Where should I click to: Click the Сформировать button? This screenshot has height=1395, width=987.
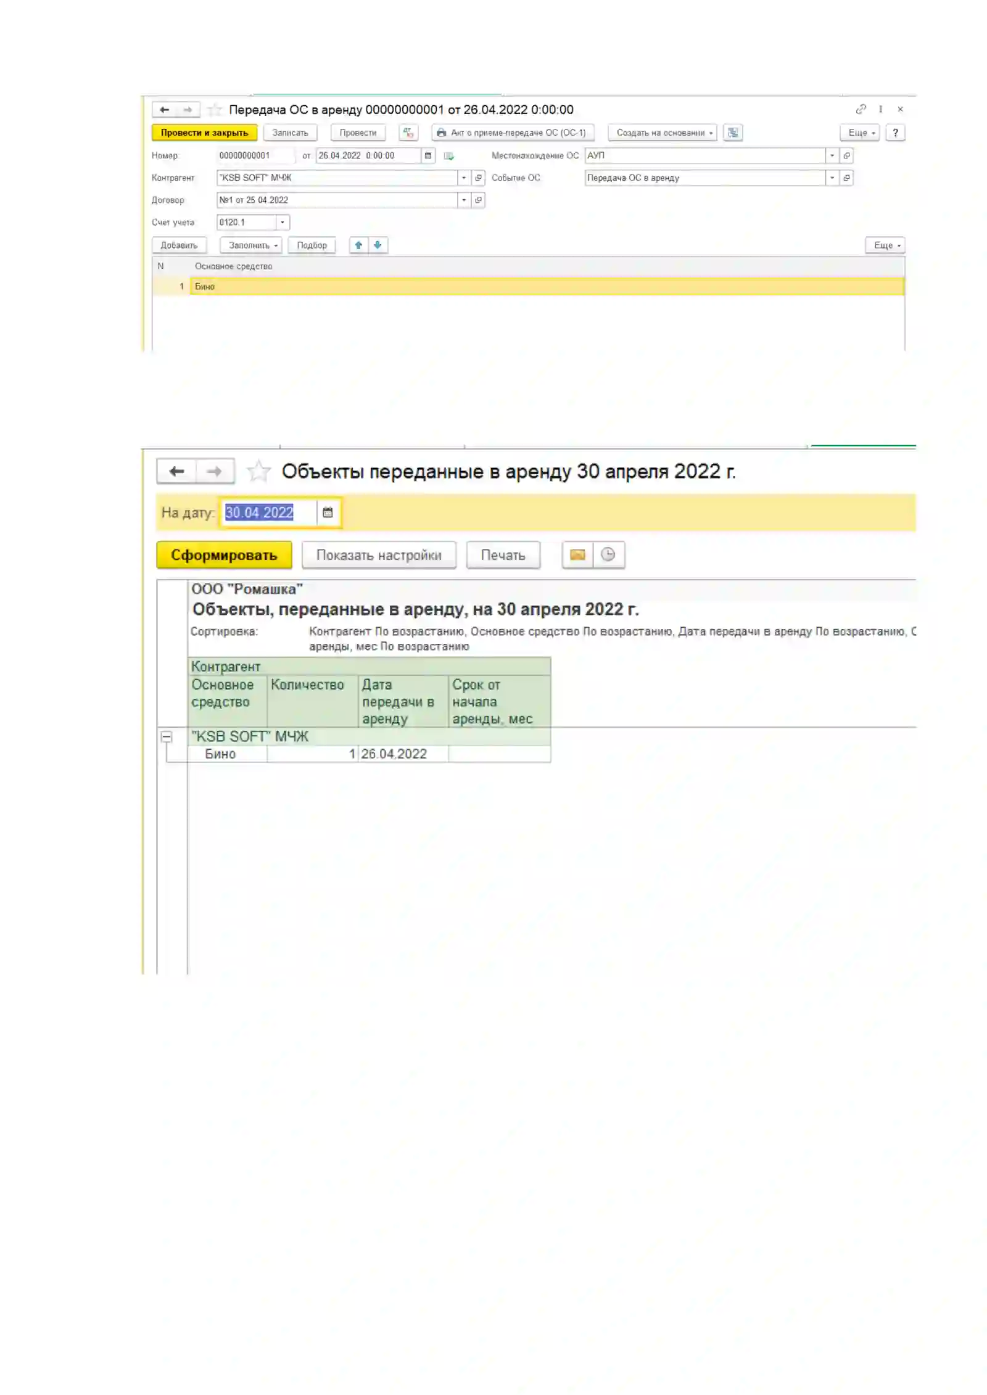(224, 555)
